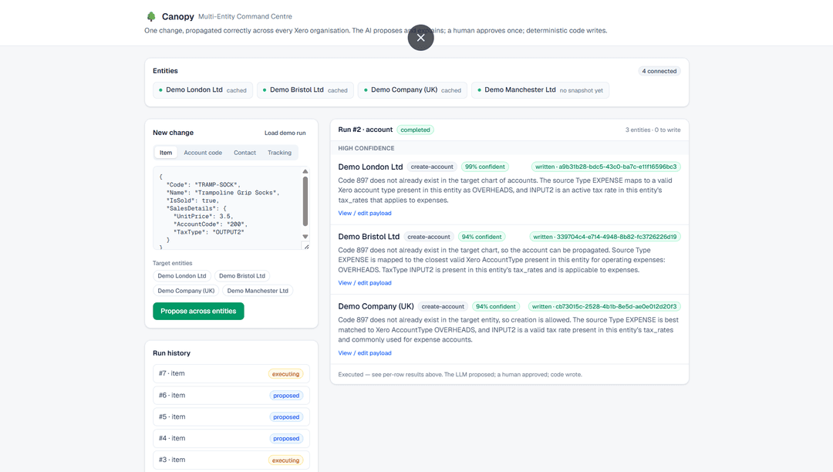Click the payload scrollbar thumb
The width and height of the screenshot is (833, 472).
305,202
